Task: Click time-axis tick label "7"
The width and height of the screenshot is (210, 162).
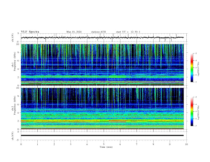Action: coord(137,144)
